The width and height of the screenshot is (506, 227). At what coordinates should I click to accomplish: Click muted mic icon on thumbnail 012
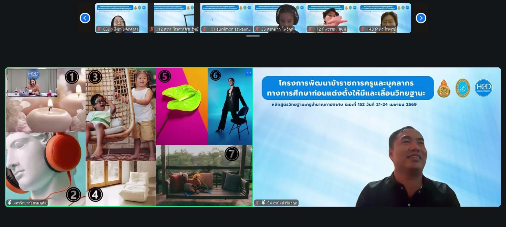[x=152, y=29]
